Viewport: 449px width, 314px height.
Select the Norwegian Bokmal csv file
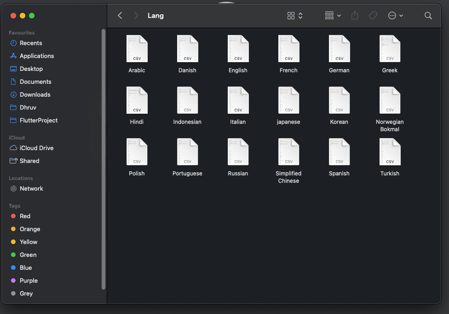click(390, 100)
